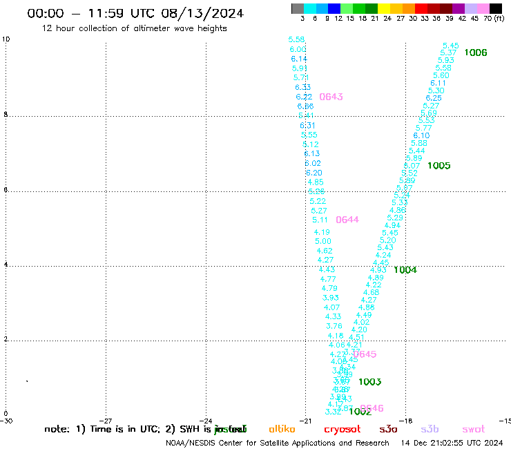Click the 6.11 wave height reading

[x=438, y=83]
